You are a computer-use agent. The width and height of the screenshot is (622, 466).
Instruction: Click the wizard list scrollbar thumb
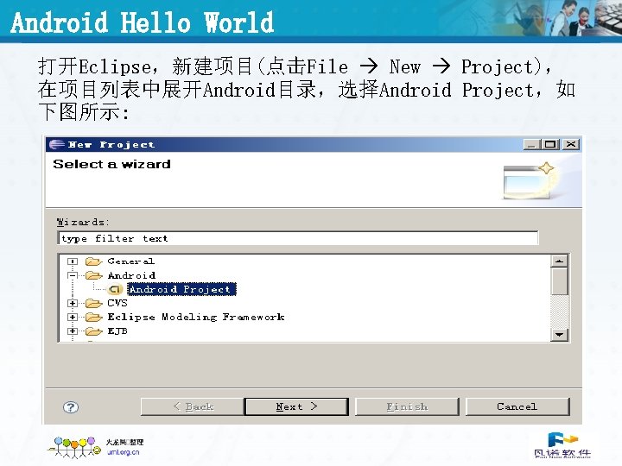[559, 281]
